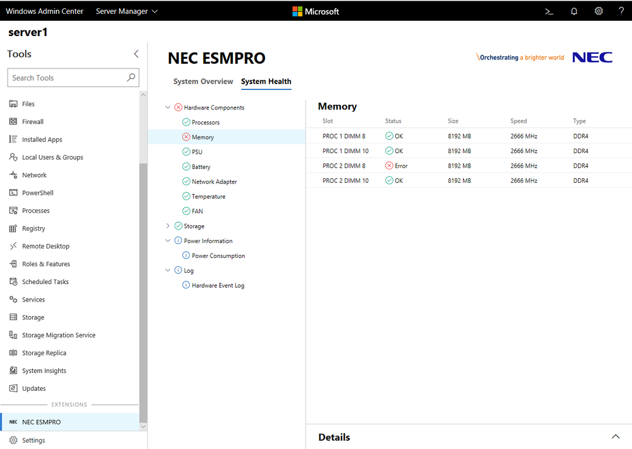Select Battery in the hardware tree

pos(201,167)
